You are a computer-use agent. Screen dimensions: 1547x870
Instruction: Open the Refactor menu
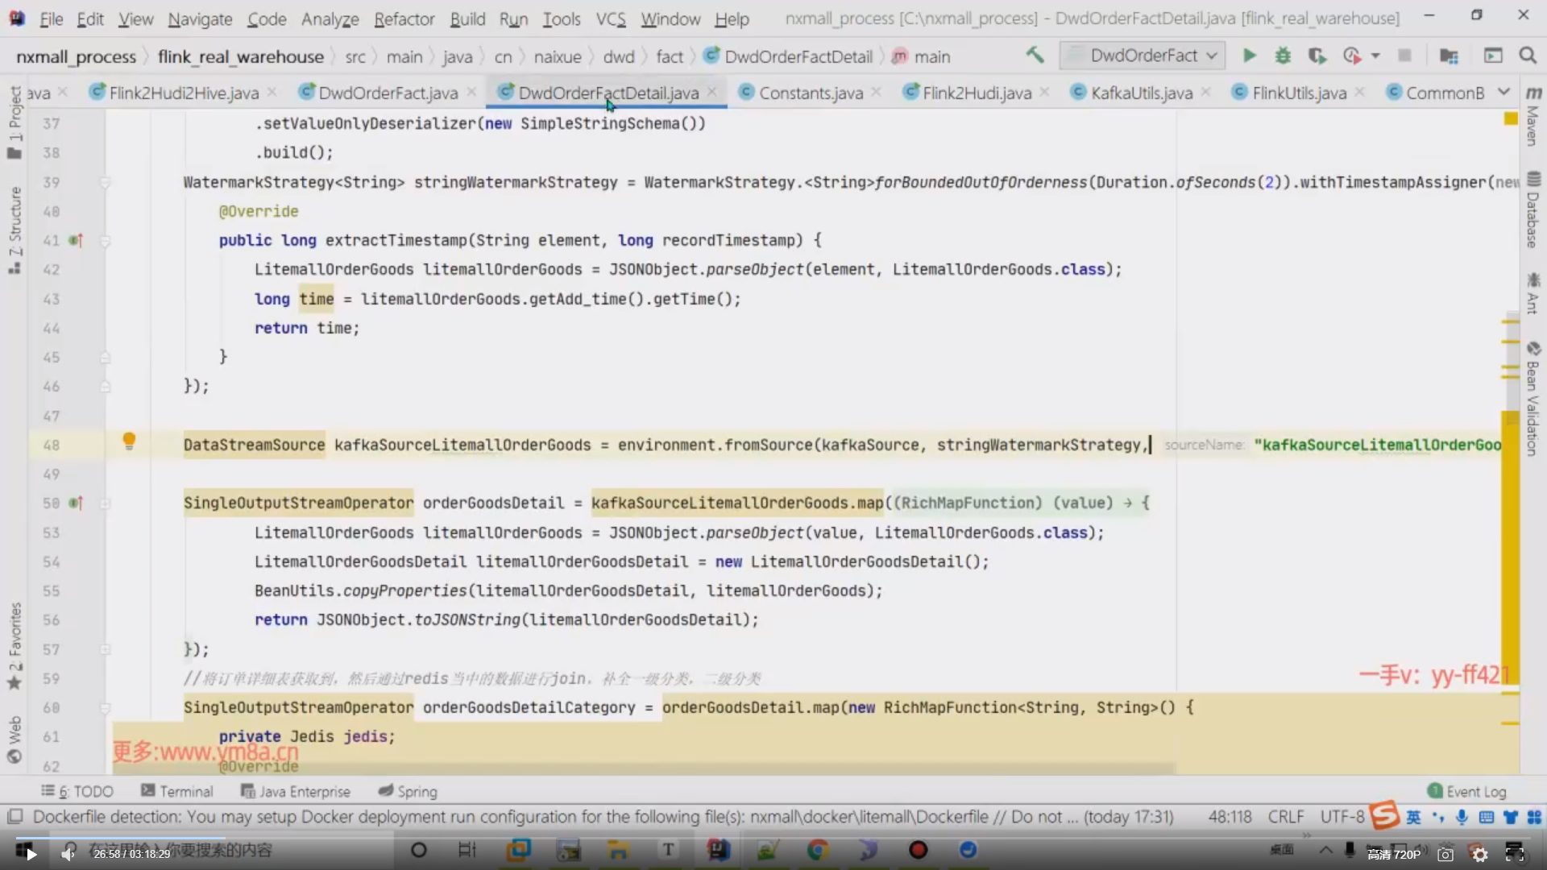click(x=404, y=19)
